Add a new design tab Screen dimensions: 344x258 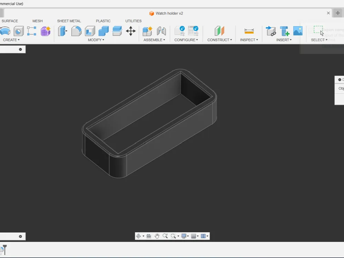(338, 13)
